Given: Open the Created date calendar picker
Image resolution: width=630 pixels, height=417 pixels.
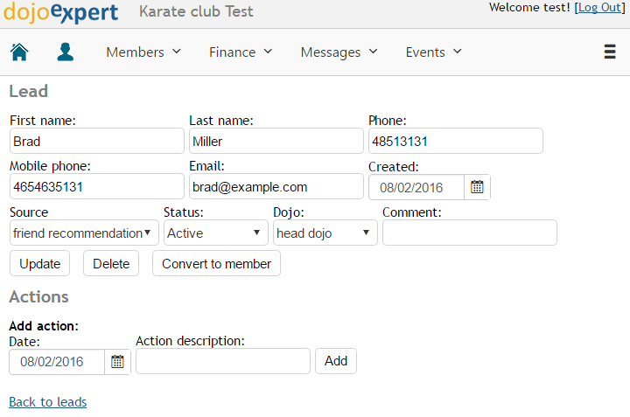Looking at the screenshot, I should click(x=477, y=187).
